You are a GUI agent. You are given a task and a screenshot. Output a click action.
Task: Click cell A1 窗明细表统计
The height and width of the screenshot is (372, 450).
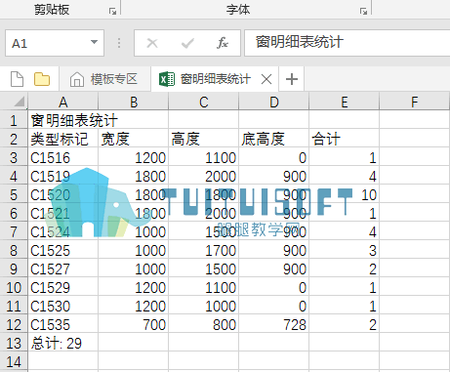[x=63, y=120]
